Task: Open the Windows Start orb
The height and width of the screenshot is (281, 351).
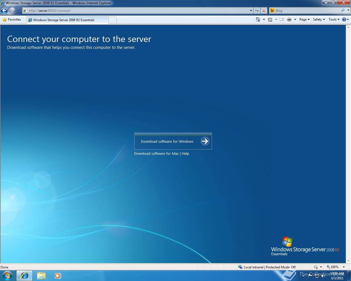Action: tap(7, 276)
